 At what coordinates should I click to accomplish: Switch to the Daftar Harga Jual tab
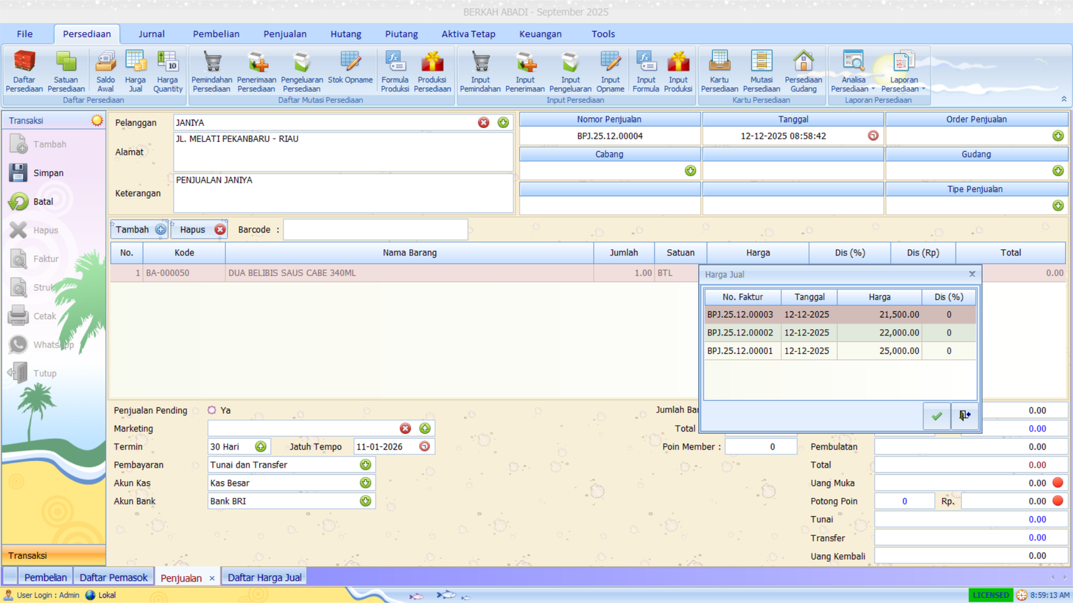click(264, 577)
